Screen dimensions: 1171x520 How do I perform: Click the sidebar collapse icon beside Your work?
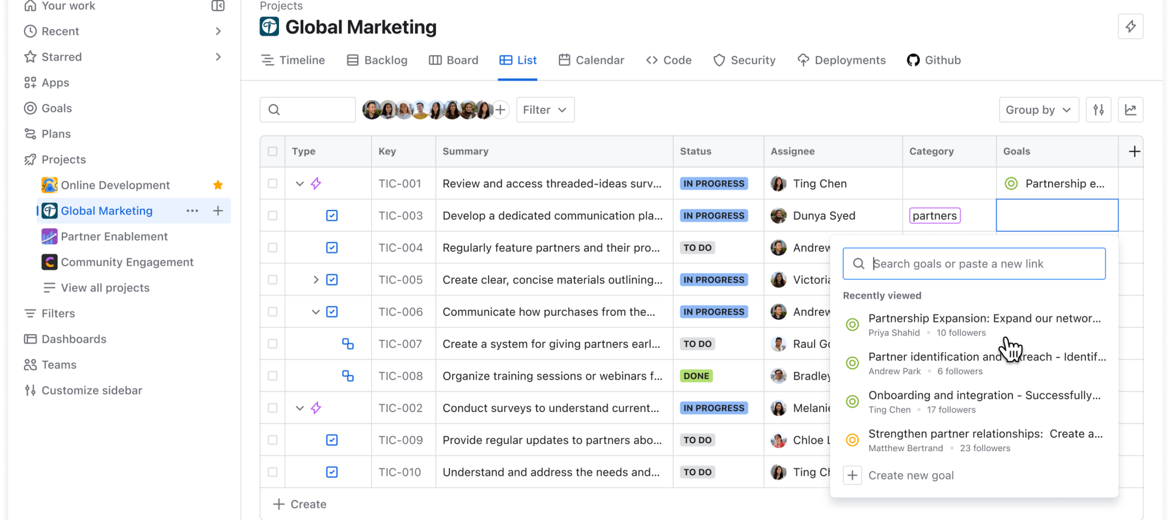[x=218, y=6]
